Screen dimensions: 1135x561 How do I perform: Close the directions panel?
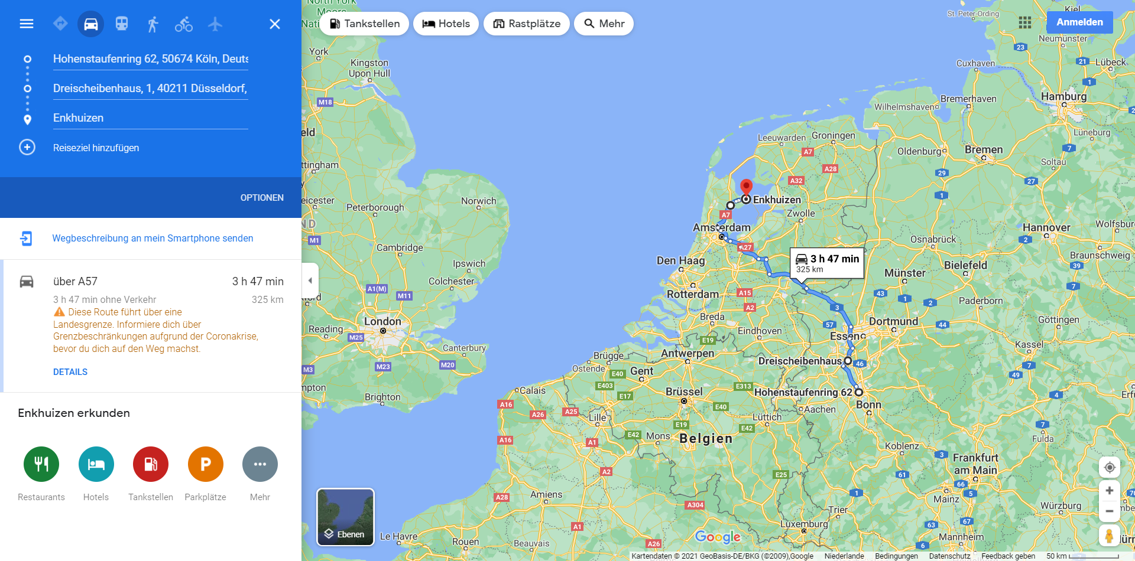(275, 24)
